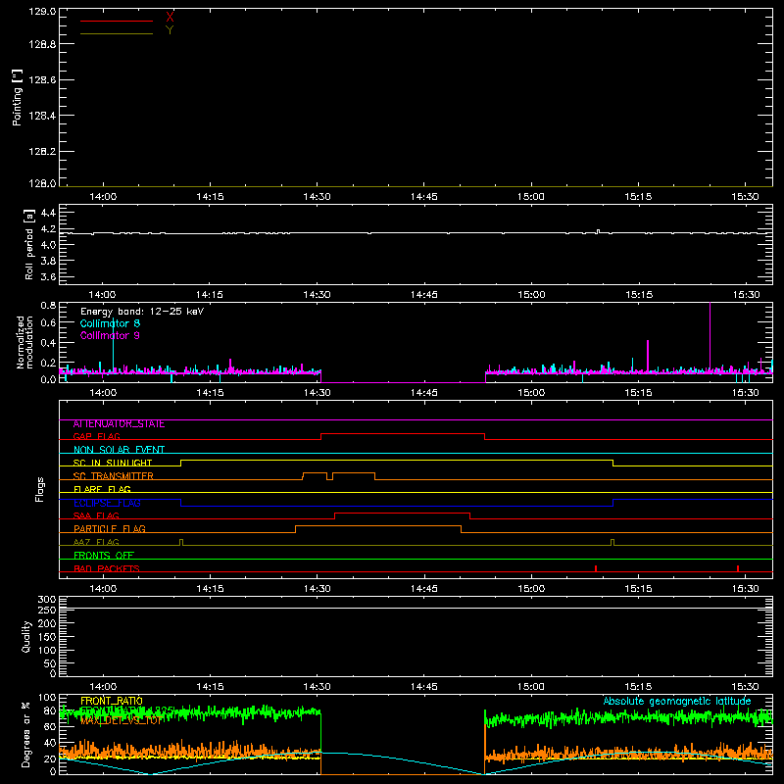
Task: Select the 'Collimator 9' legend entry
Action: pyautogui.click(x=110, y=335)
